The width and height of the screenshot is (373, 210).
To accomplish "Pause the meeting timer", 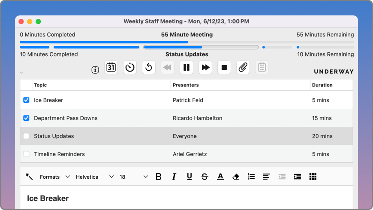I will tap(186, 67).
